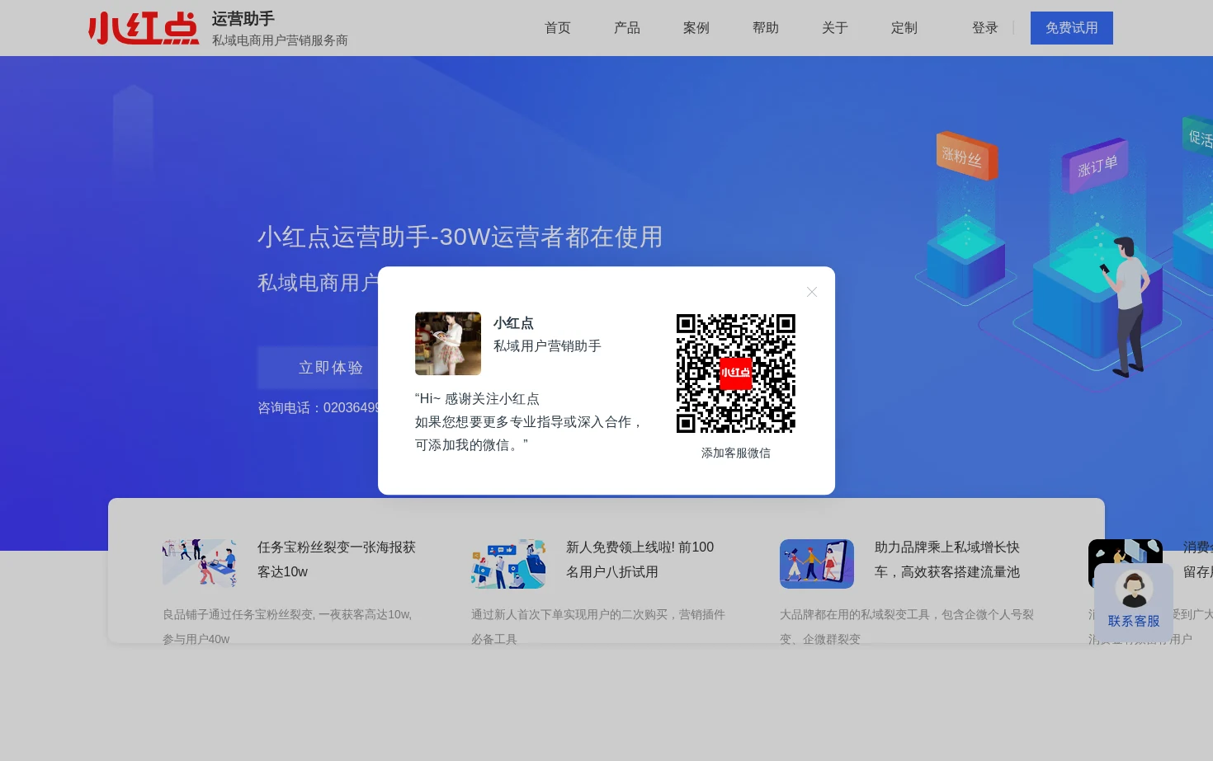Screen dimensions: 1213x761
Task: Click the 小红点 name in popup
Action: coord(513,323)
